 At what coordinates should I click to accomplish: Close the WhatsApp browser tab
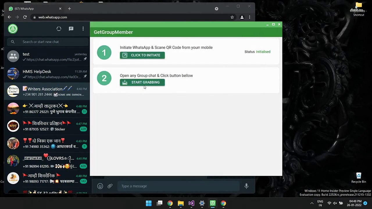(x=60, y=9)
